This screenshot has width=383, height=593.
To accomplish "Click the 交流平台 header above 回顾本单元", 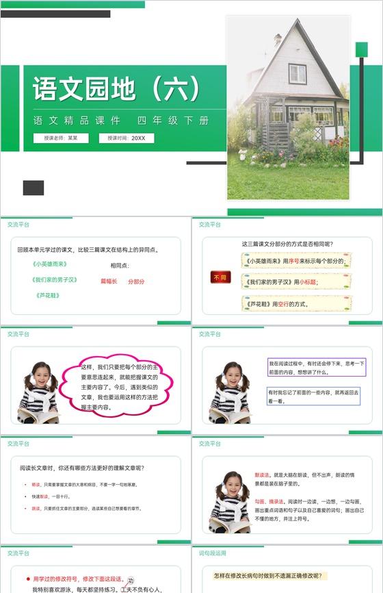I will click(18, 225).
